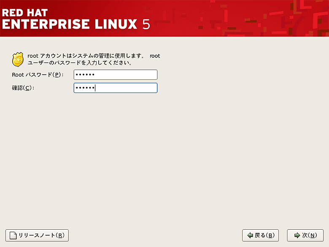
Task: Click the document icon on release notes button
Action: pos(13,236)
